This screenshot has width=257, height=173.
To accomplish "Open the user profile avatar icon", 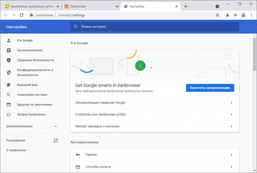I will 243,15.
